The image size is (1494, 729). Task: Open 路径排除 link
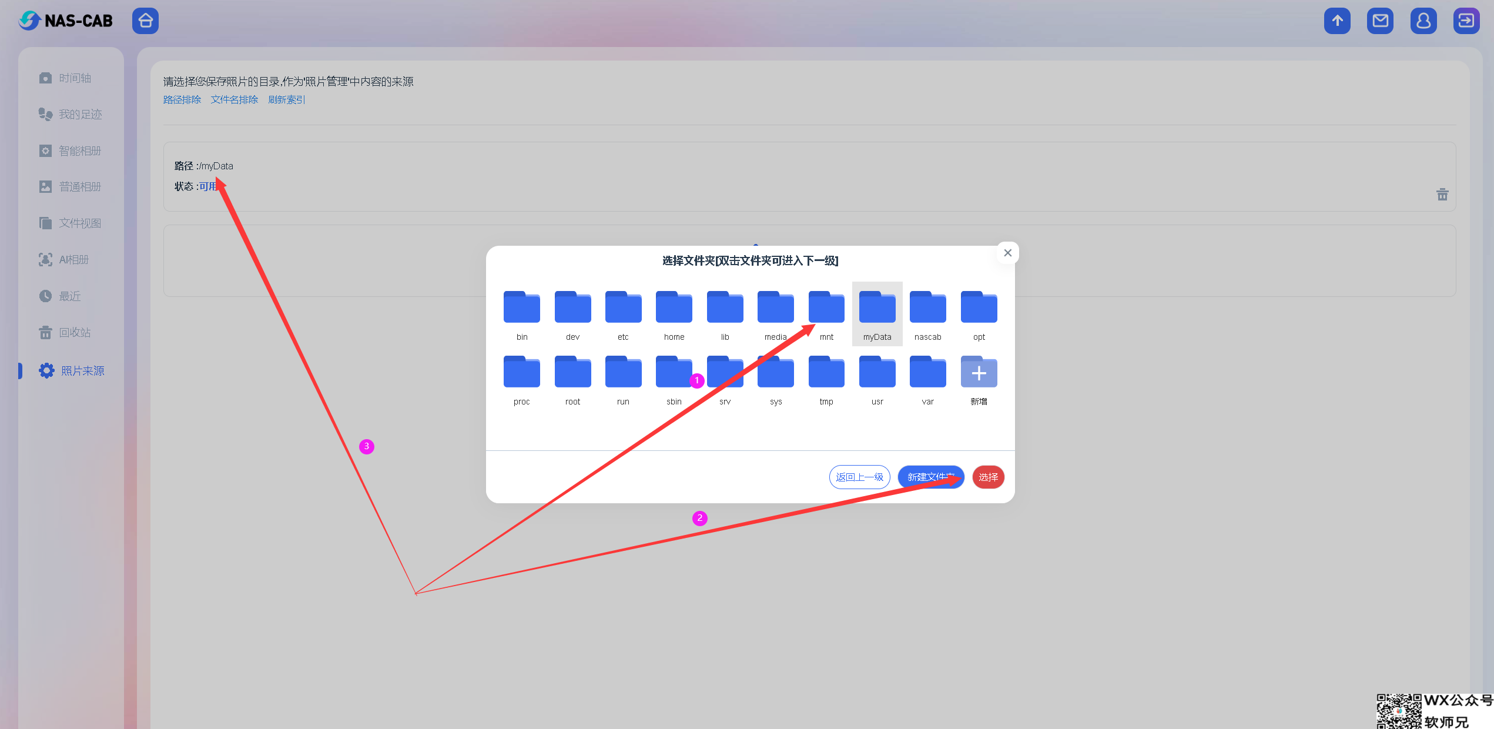pyautogui.click(x=182, y=99)
